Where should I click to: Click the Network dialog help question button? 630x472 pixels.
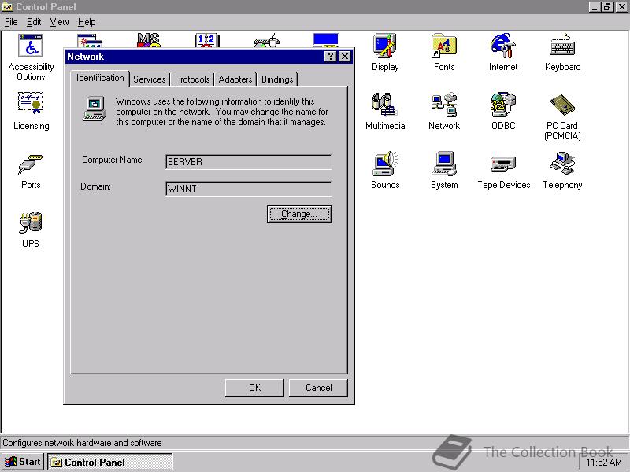[330, 57]
